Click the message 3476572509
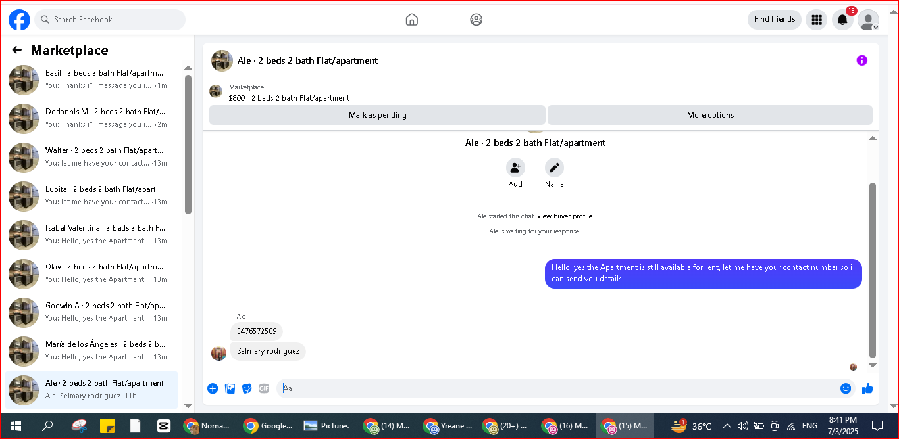The height and width of the screenshot is (439, 899). pos(257,331)
